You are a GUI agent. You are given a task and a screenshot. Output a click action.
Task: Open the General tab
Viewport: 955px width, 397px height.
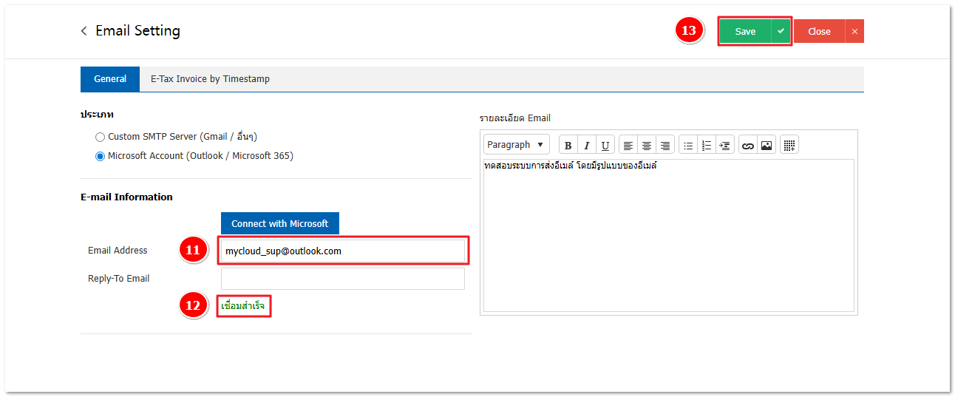click(x=110, y=79)
